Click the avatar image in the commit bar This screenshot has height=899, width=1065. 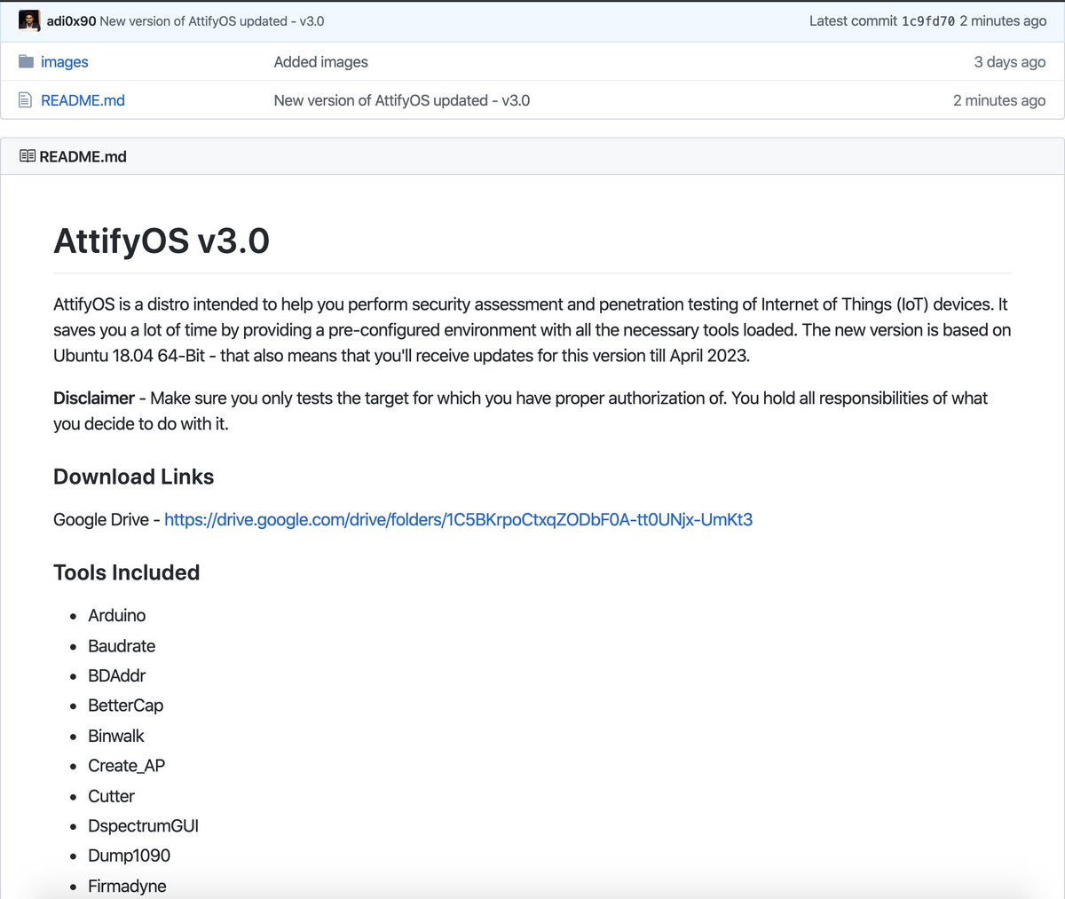[x=29, y=20]
